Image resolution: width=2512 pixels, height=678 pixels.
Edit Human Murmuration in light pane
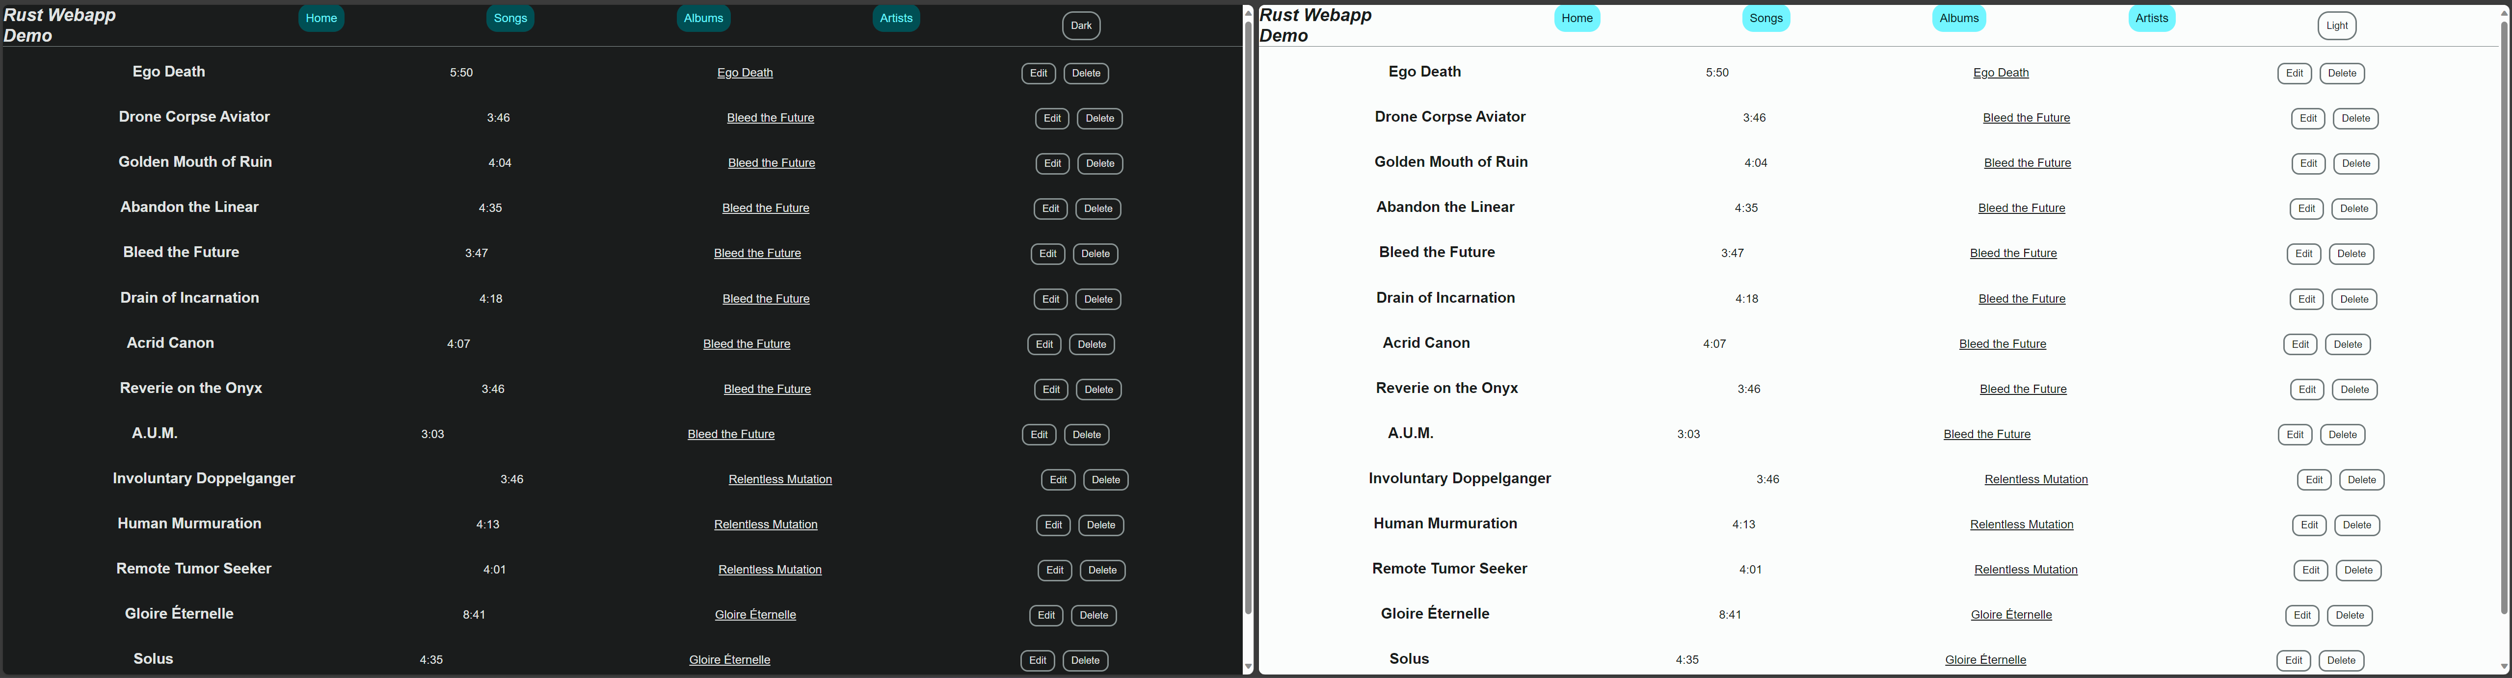coord(2308,526)
